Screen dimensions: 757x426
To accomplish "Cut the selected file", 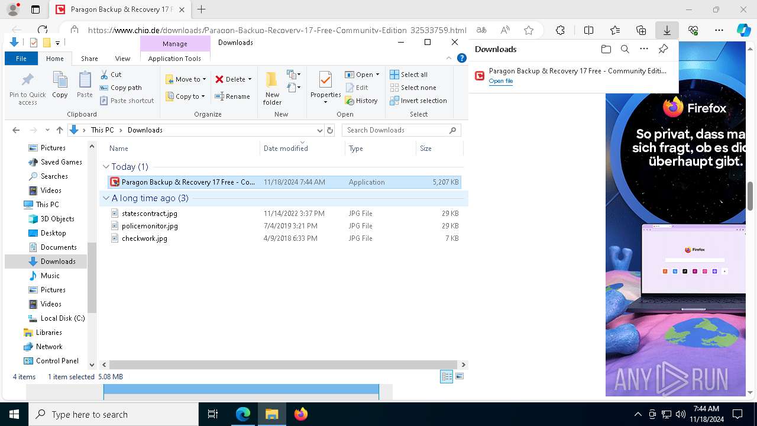I will (111, 75).
